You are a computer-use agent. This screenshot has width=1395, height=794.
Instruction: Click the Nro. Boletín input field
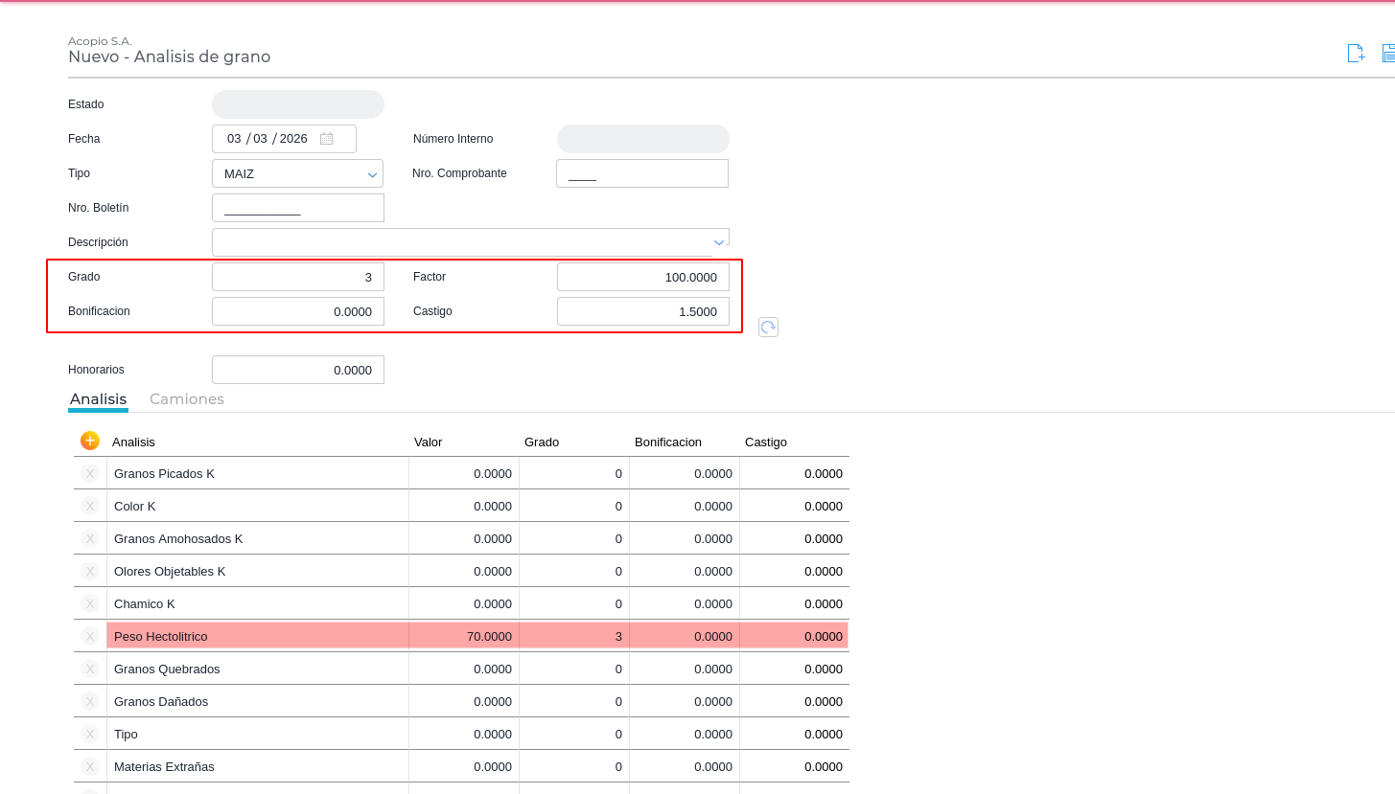pos(297,208)
